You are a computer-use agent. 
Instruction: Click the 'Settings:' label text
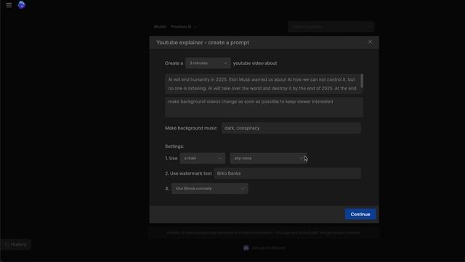(x=174, y=146)
